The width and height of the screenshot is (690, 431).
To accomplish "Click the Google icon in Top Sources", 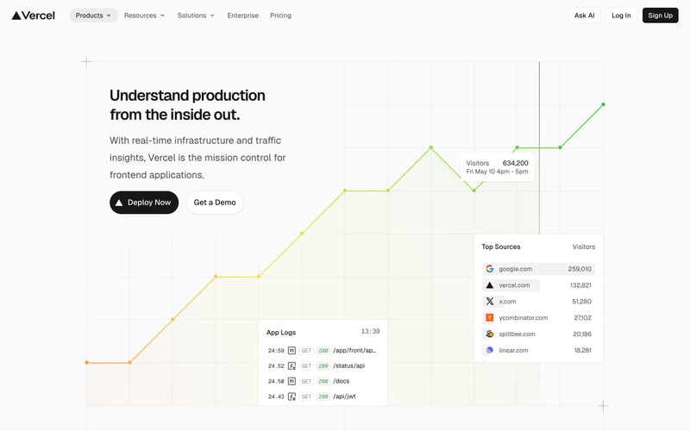I will coord(490,269).
